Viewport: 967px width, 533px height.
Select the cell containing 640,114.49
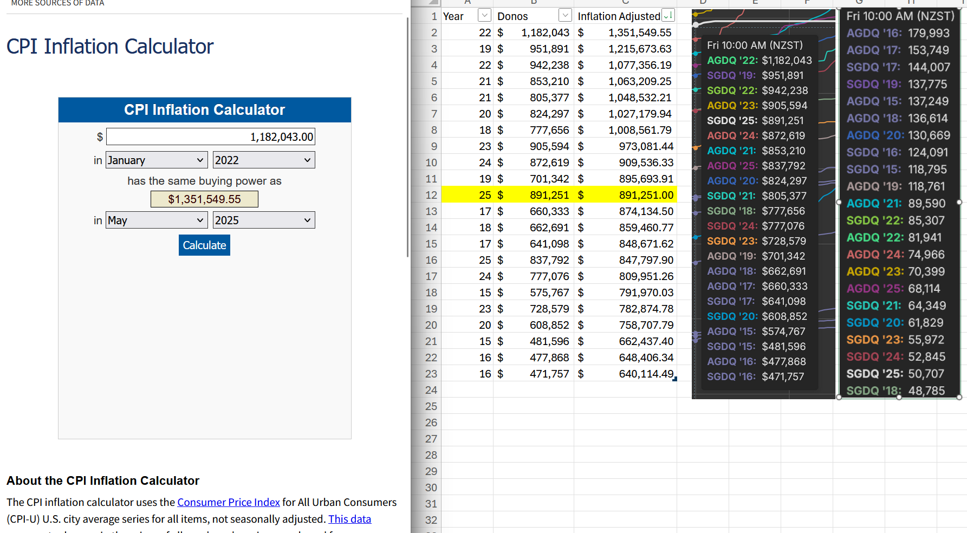tap(625, 374)
